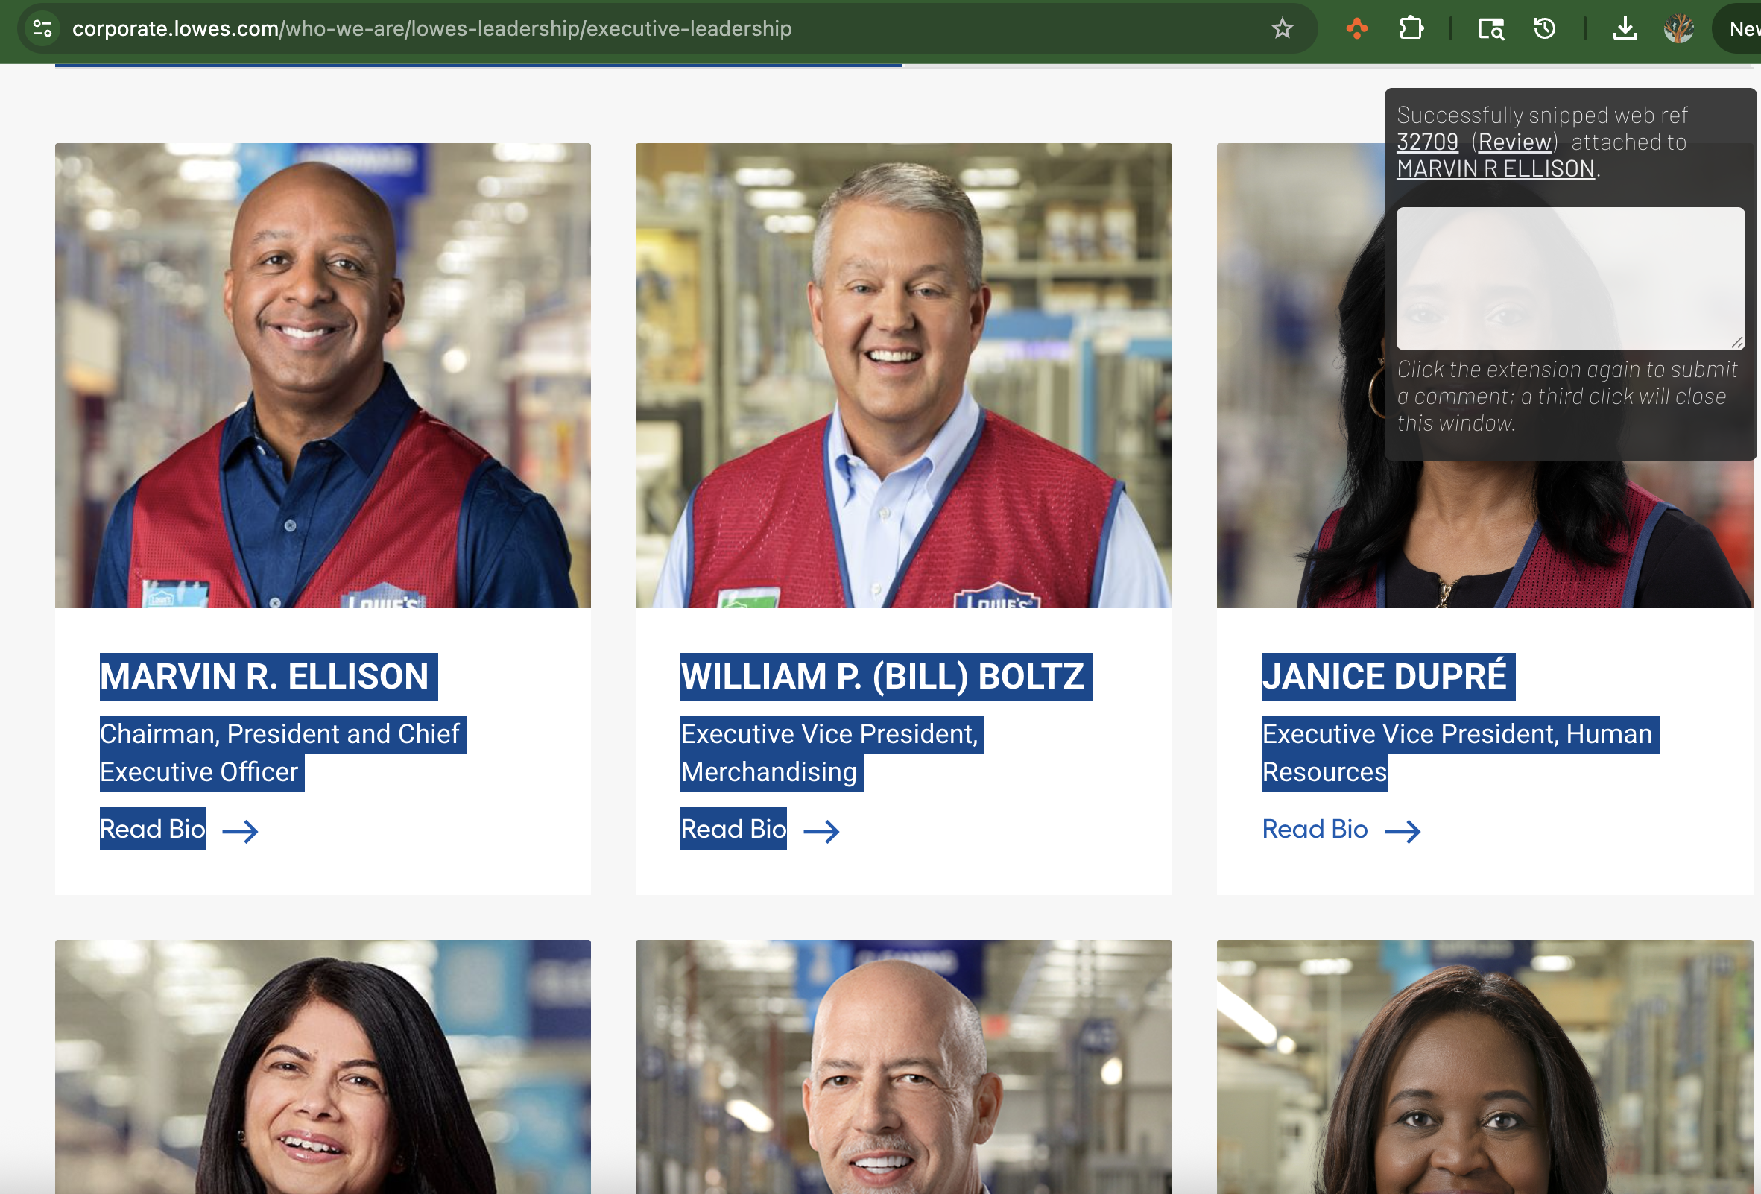Screen dimensions: 1761x1194
Task: Click the Review link in the popup
Action: click(1515, 142)
